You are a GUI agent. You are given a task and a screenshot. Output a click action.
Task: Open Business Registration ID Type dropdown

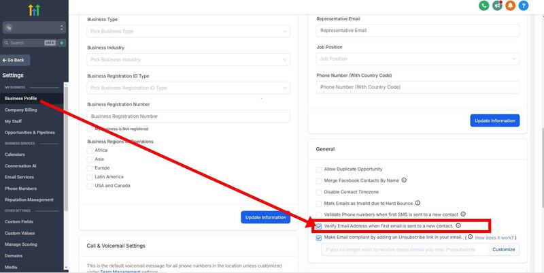point(188,88)
